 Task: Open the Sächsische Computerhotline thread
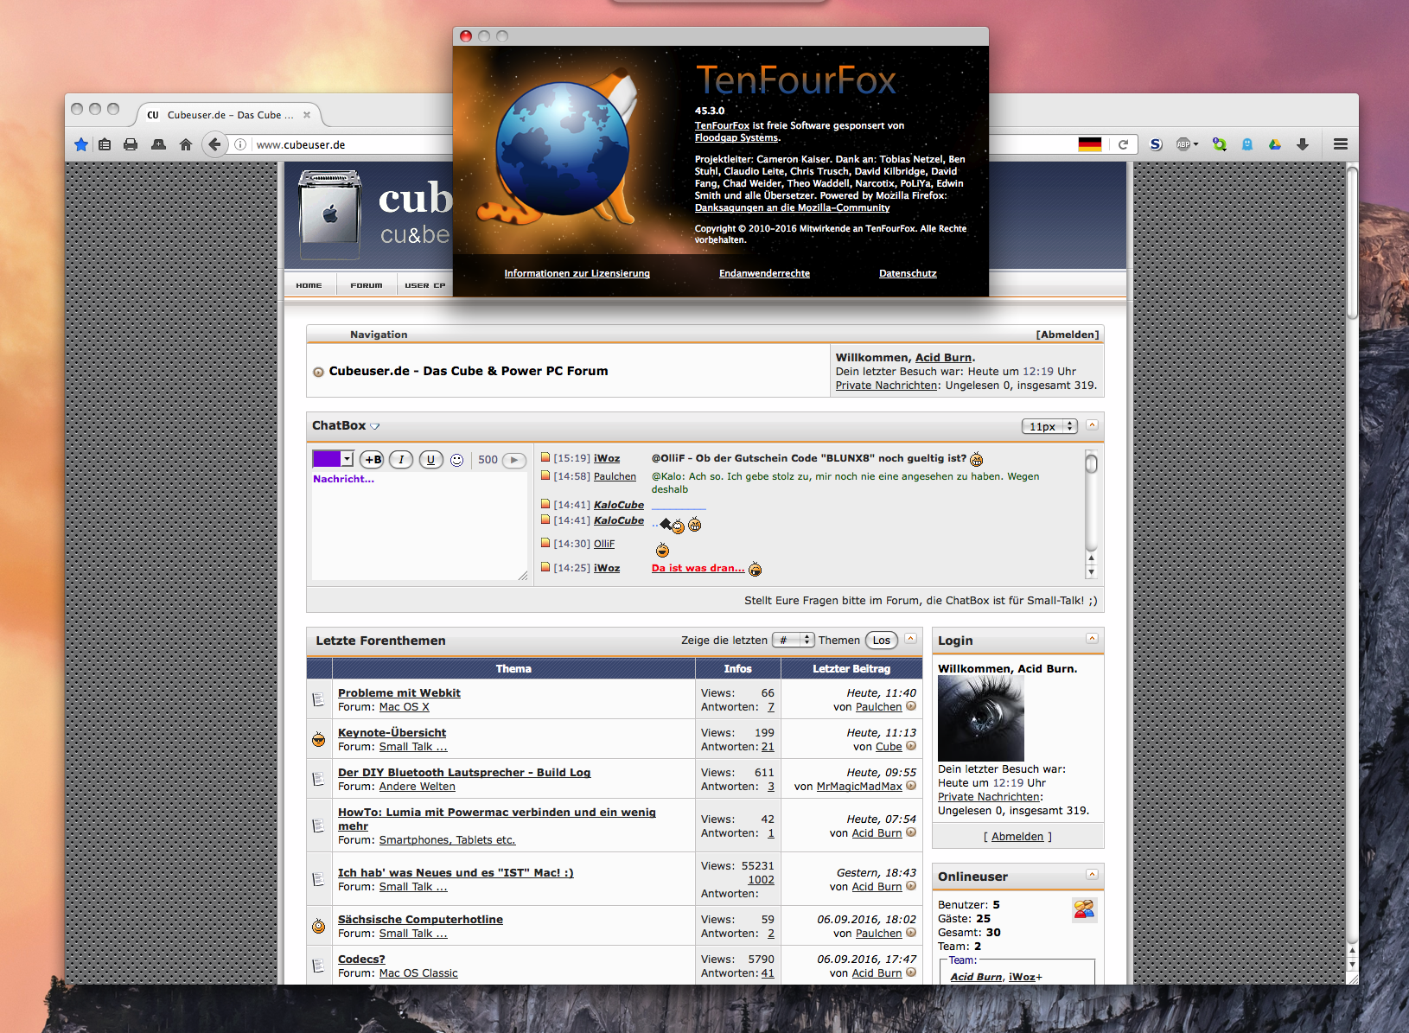pyautogui.click(x=420, y=920)
